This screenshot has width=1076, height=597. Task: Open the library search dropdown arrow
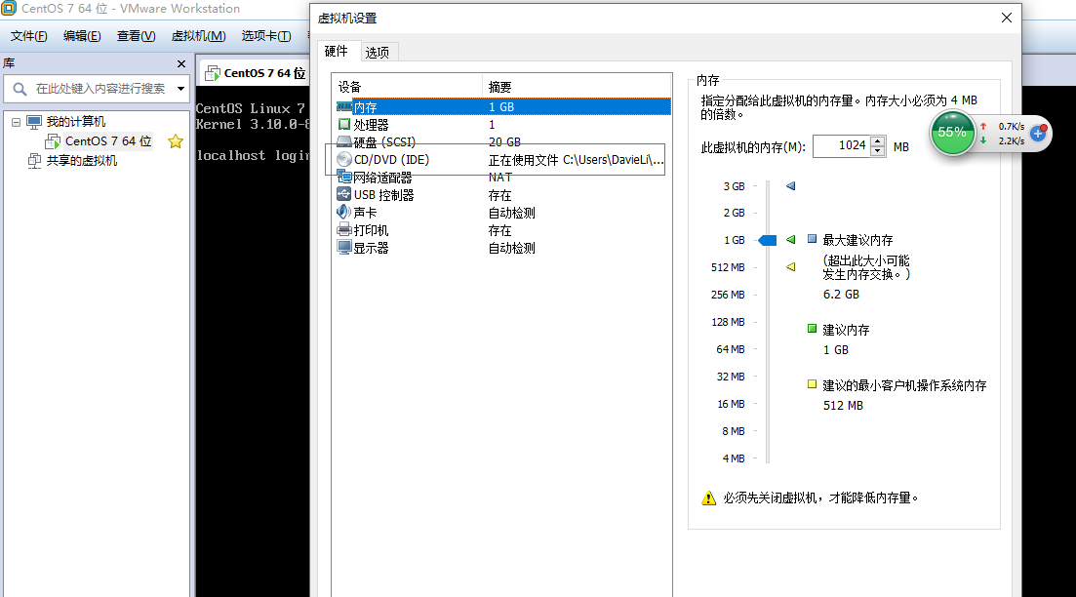180,89
